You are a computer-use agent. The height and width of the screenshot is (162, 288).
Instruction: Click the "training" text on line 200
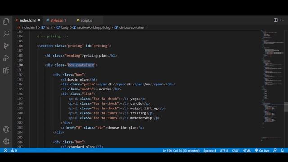coord(138,113)
